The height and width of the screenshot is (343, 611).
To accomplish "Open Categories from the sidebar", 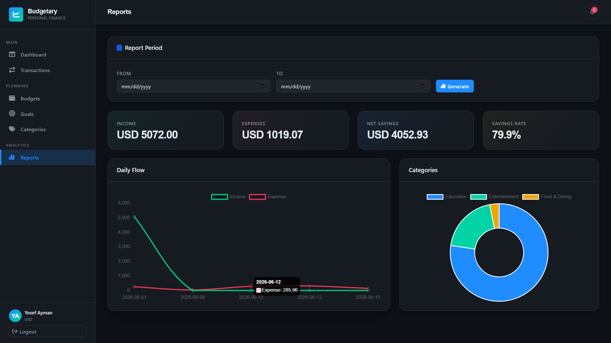I will [48, 129].
